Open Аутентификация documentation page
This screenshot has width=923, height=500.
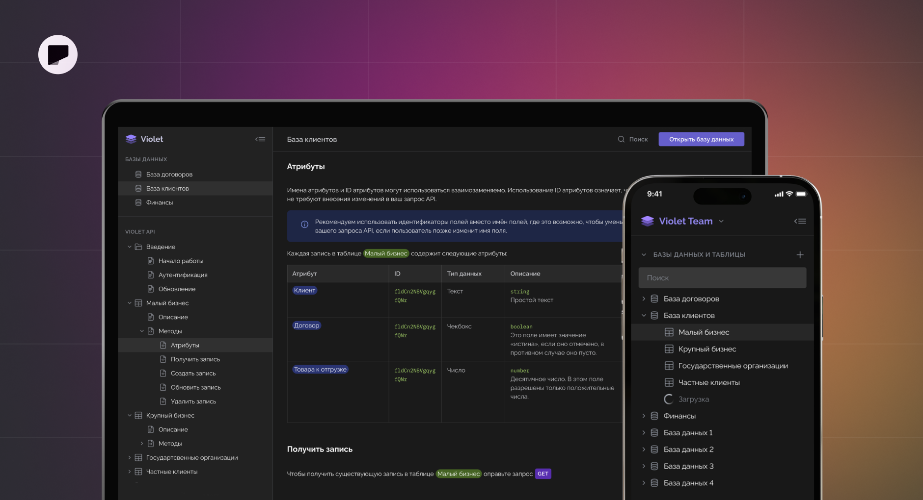coord(183,275)
